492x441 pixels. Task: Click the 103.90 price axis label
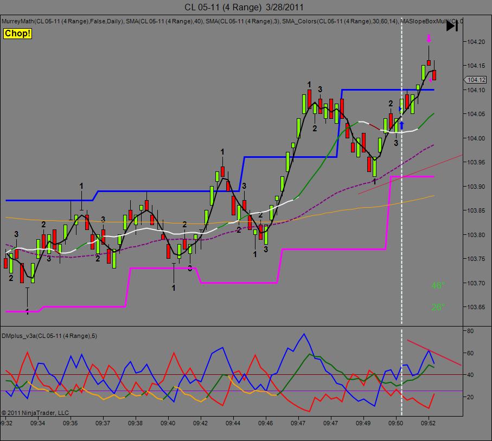(476, 187)
